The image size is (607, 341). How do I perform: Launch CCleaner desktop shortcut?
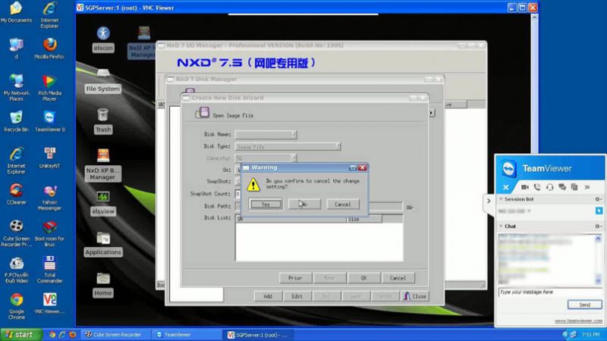16,194
